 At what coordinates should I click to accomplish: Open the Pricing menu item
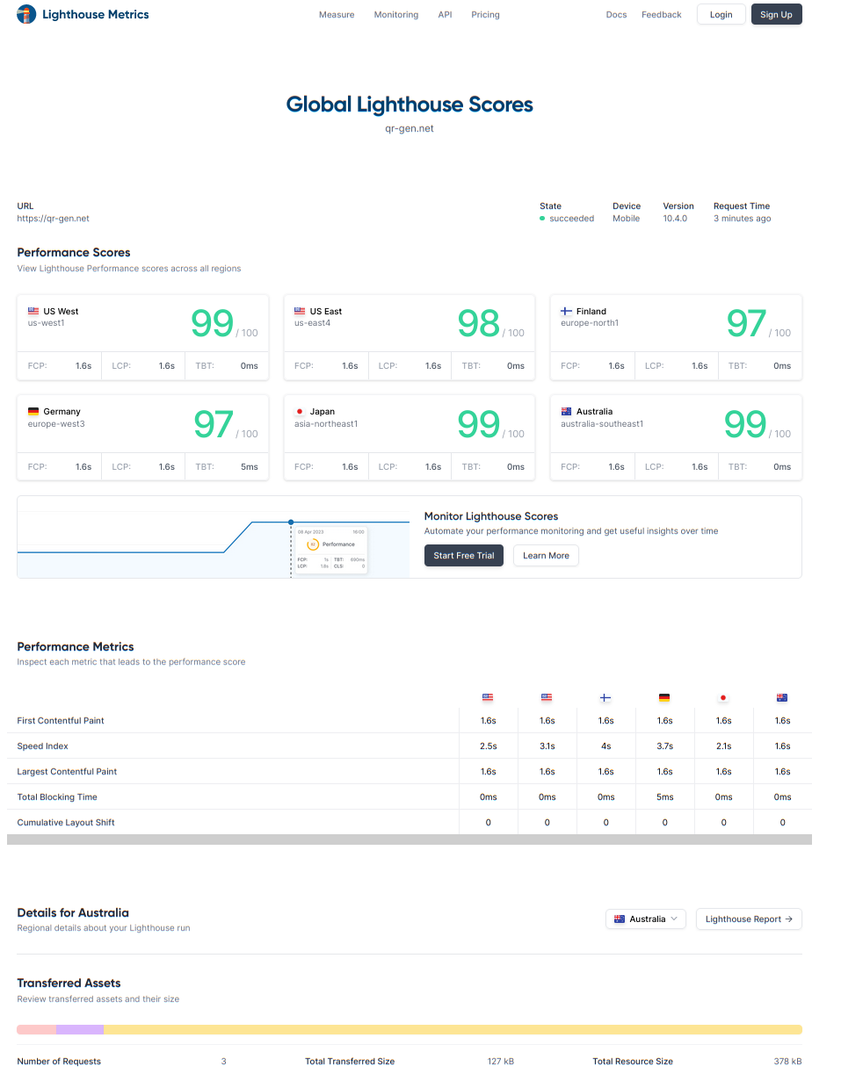pos(485,15)
